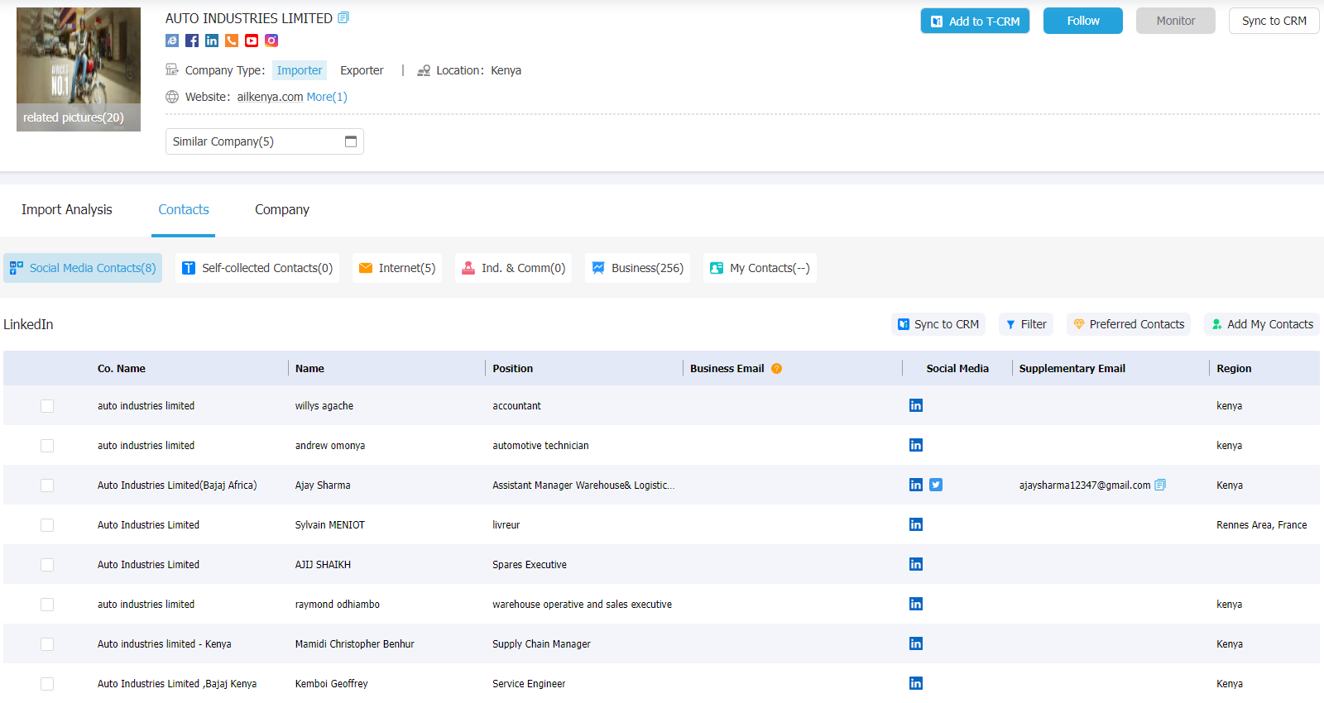Click Sync to CRM above contacts table

coord(938,324)
